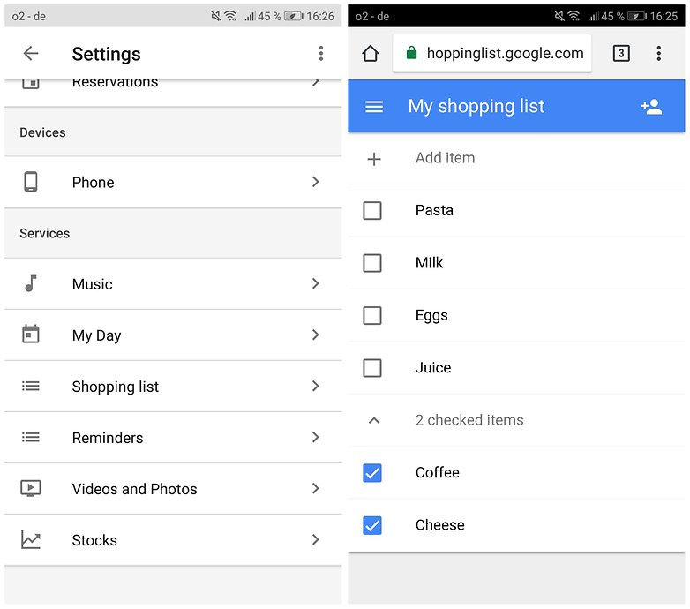Tap the Settings screen title
This screenshot has width=690, height=609.
pos(107,54)
